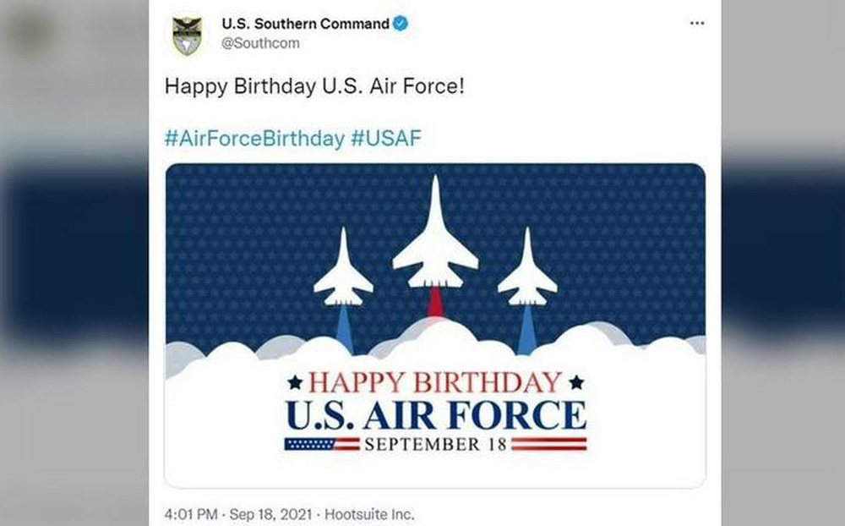Click the star left of HAPPY BIRTHDAY
Screen dimensions: 845x526
click(x=295, y=382)
